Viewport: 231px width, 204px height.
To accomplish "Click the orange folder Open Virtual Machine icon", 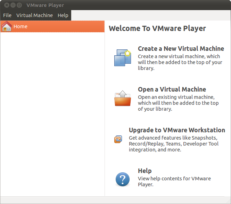I will (x=122, y=98).
